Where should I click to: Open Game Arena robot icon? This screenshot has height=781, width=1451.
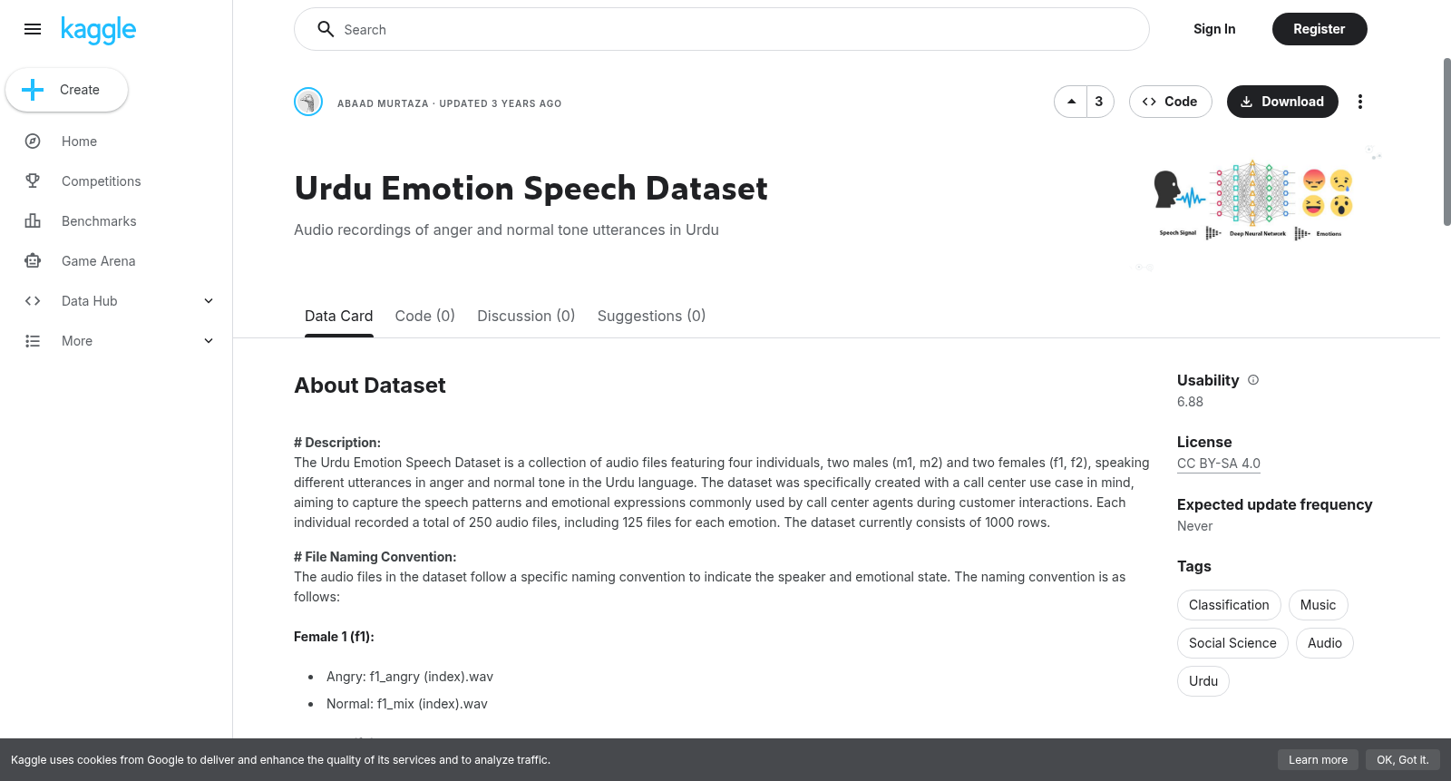[x=33, y=261]
